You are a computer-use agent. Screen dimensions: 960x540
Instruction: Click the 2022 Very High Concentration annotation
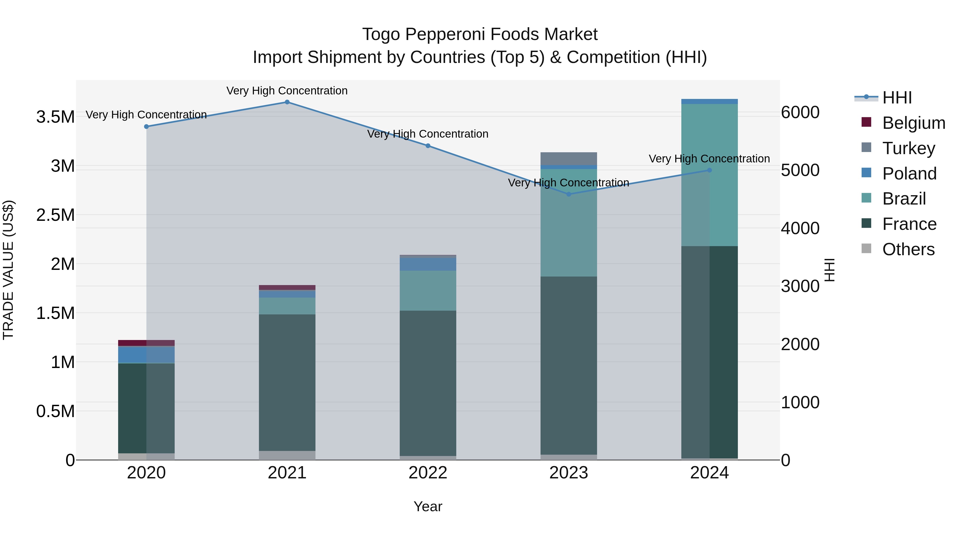click(428, 134)
